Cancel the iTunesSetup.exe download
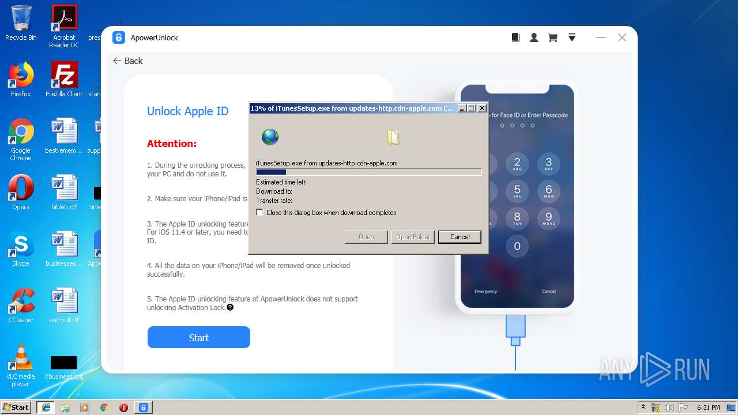Screen dimensions: 738x415 460,237
